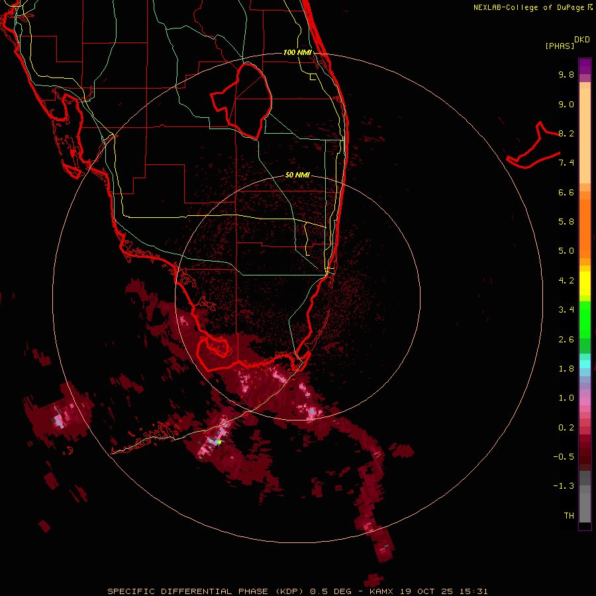The height and width of the screenshot is (596, 596).
Task: Click the 15:31 timestamp text
Action: pyautogui.click(x=473, y=591)
